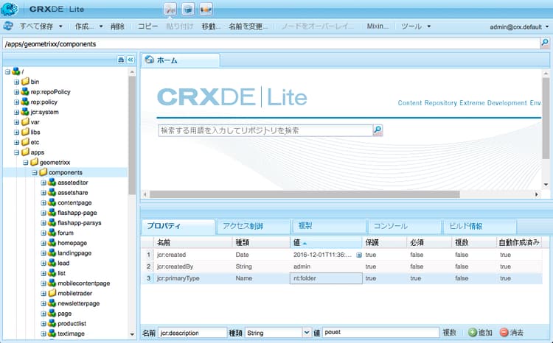
Task: Click the forum component icon
Action: pyautogui.click(x=52, y=233)
